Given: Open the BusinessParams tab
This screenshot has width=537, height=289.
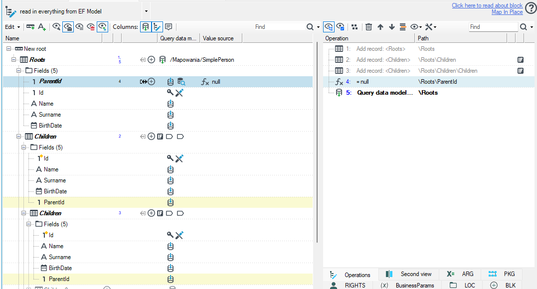Looking at the screenshot, I should point(407,285).
